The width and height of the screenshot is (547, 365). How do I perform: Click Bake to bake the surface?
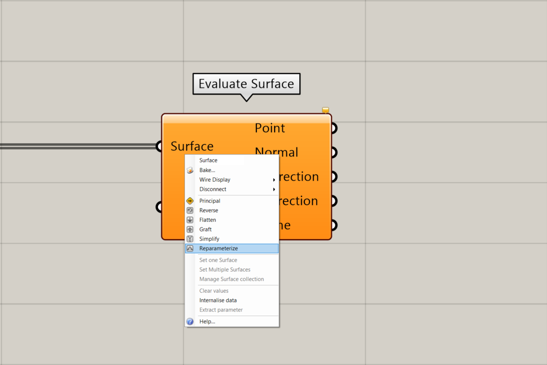(207, 170)
